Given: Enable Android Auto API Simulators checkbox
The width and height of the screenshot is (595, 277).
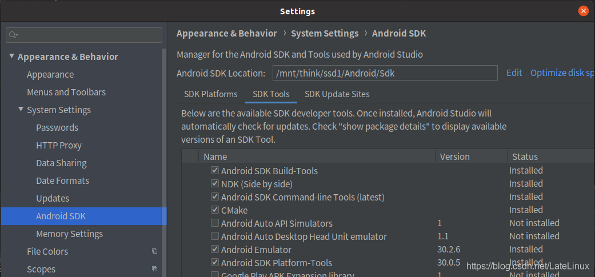Looking at the screenshot, I should (x=215, y=223).
